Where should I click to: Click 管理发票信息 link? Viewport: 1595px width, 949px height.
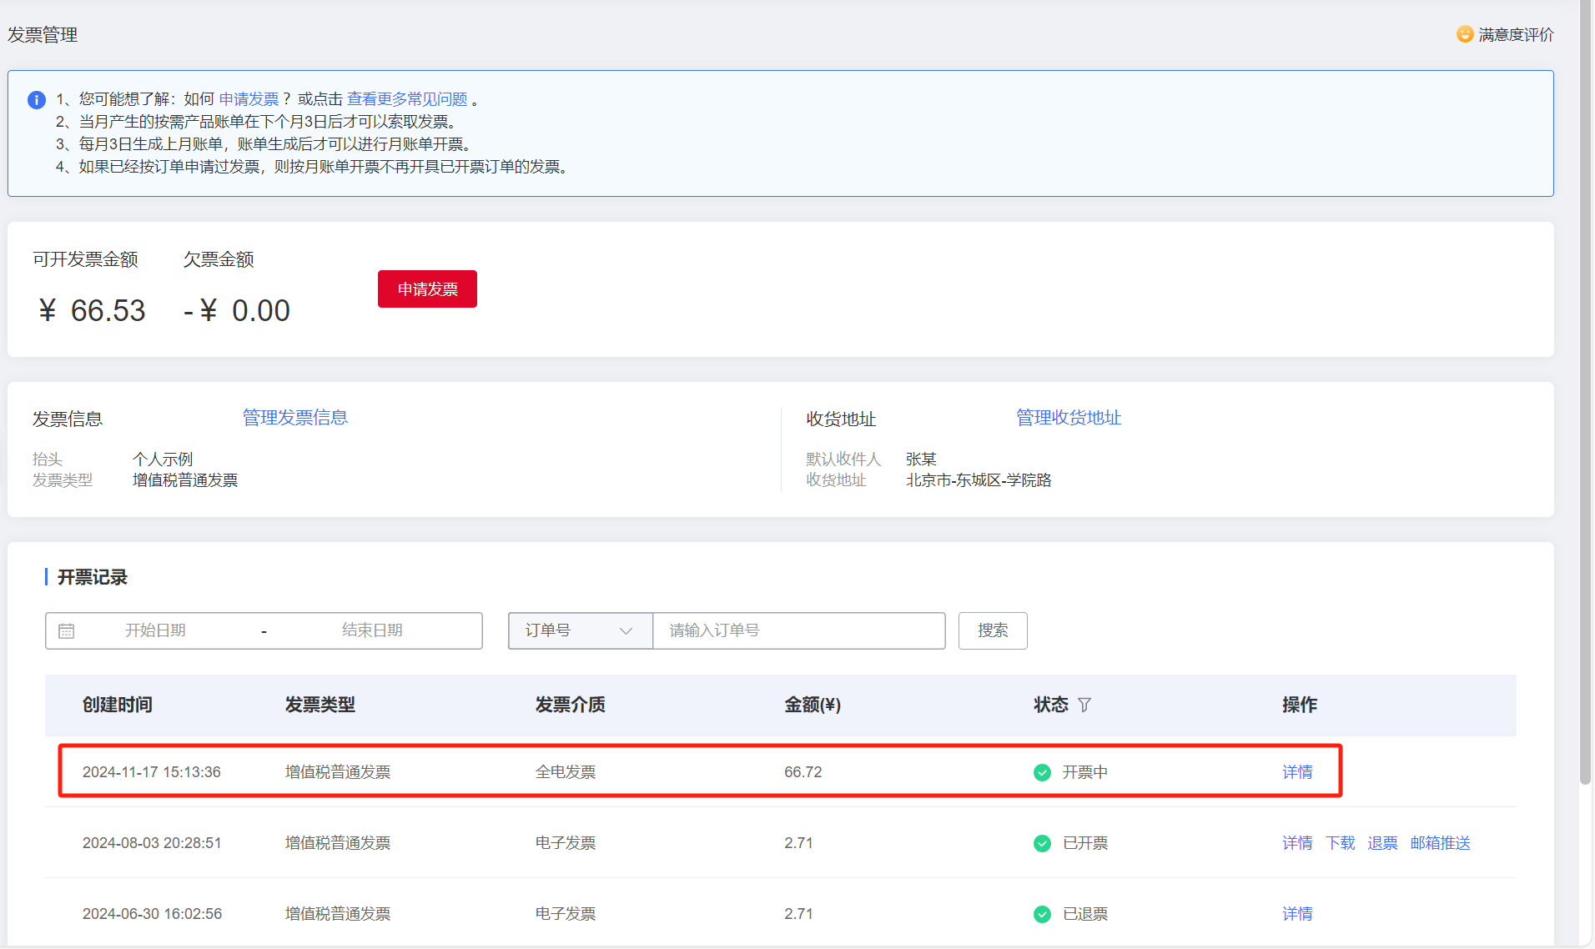[x=295, y=418]
